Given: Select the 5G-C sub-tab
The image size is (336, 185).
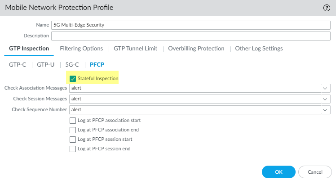Looking at the screenshot, I should tap(72, 65).
